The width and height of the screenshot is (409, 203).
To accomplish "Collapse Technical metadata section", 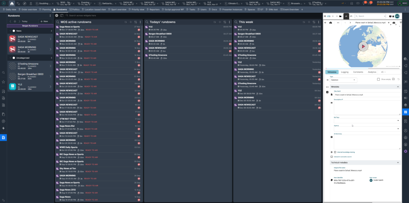I will pyautogui.click(x=398, y=162).
